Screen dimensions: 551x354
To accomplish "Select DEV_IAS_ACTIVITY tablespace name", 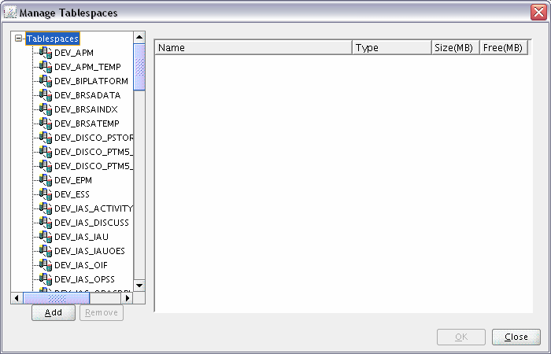I will coord(94,208).
